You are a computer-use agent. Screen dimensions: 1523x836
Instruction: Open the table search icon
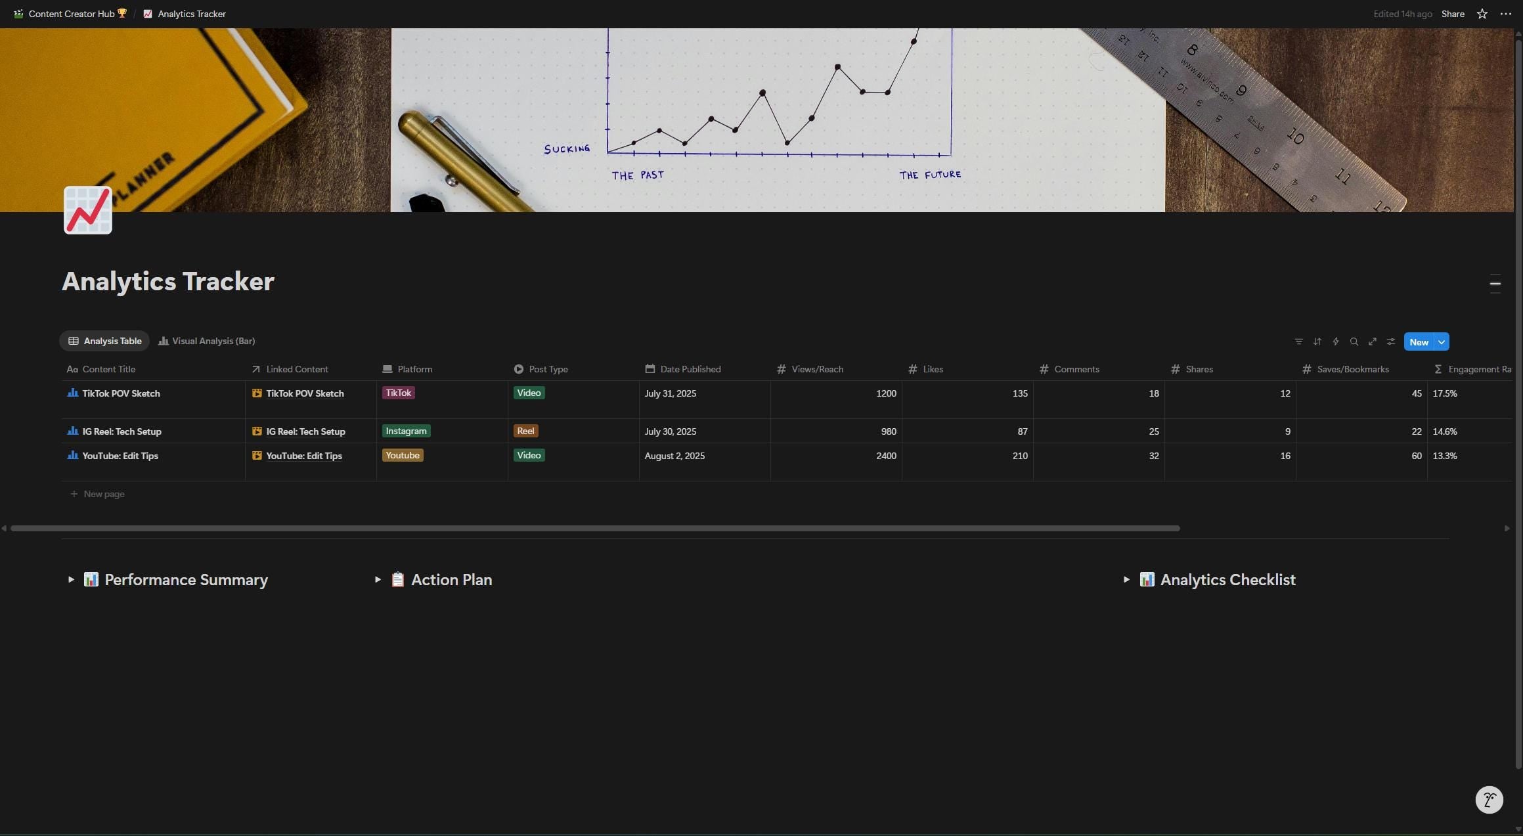[x=1354, y=341]
